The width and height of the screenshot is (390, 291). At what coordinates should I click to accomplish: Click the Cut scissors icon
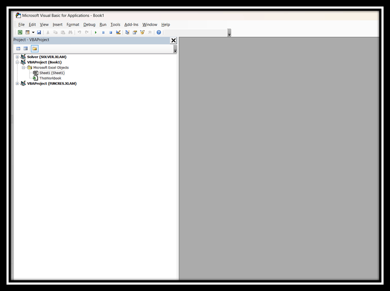tap(48, 32)
